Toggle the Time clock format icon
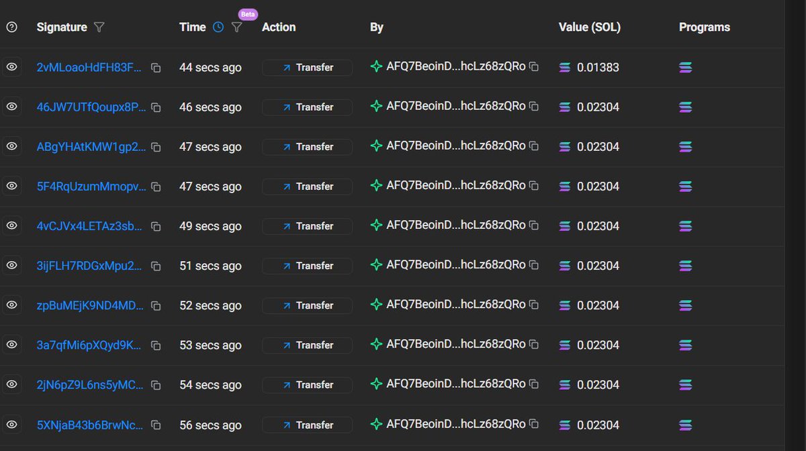 coord(218,28)
